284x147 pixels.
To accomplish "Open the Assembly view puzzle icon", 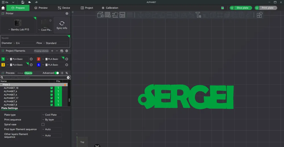I will click(260, 15).
